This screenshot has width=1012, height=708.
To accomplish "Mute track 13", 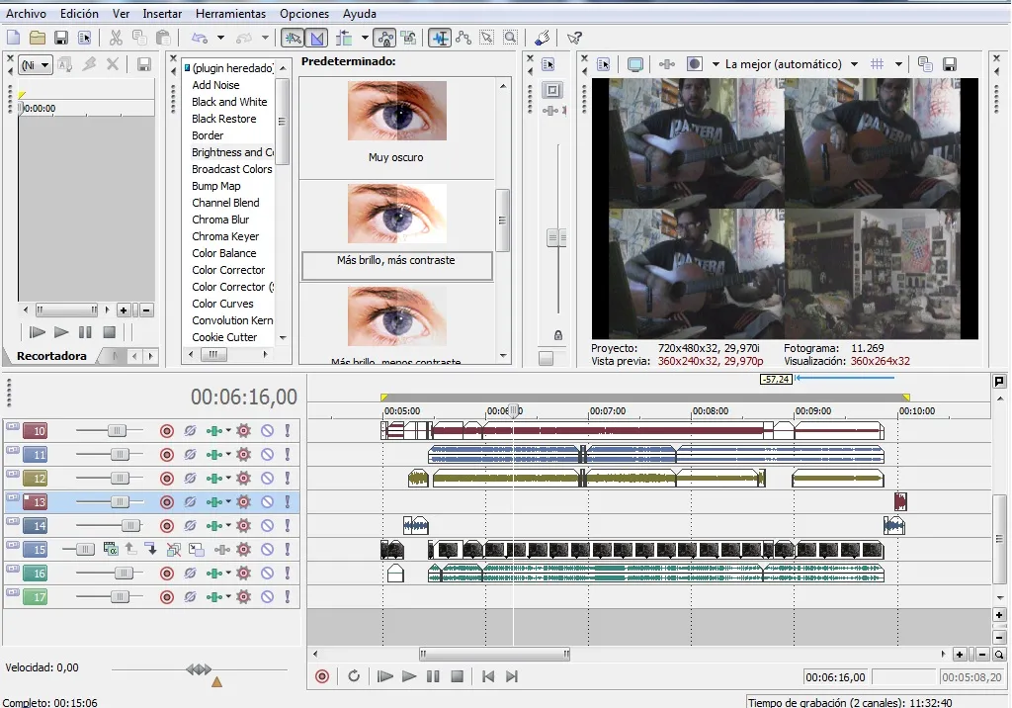I will point(267,502).
